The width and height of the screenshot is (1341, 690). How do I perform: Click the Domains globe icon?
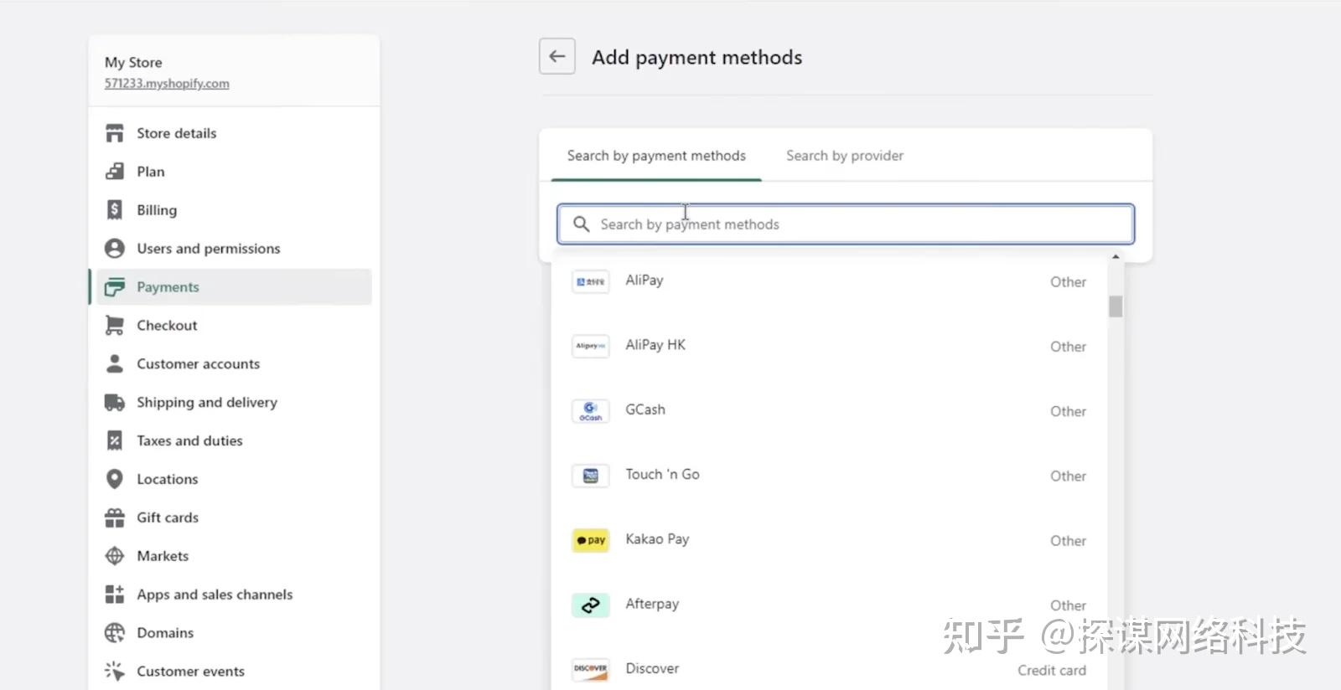click(115, 633)
